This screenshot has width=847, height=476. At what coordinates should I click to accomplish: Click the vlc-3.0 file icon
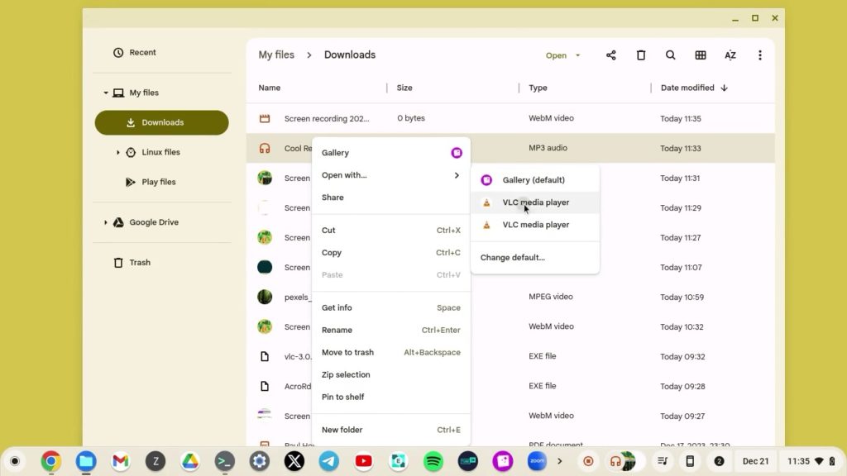pos(265,357)
